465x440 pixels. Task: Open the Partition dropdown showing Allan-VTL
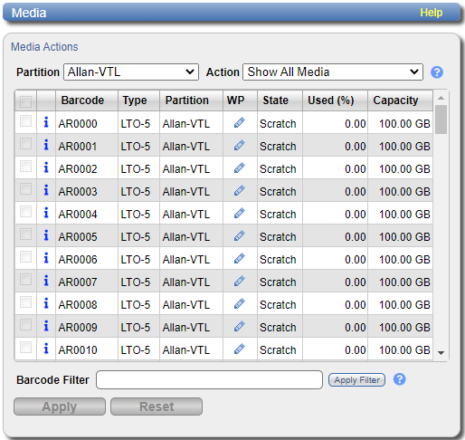[131, 72]
